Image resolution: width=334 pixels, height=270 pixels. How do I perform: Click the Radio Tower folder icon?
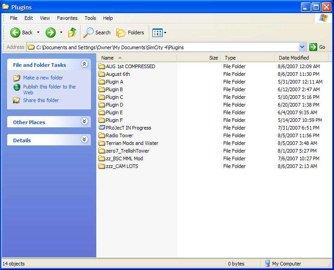coord(102,135)
